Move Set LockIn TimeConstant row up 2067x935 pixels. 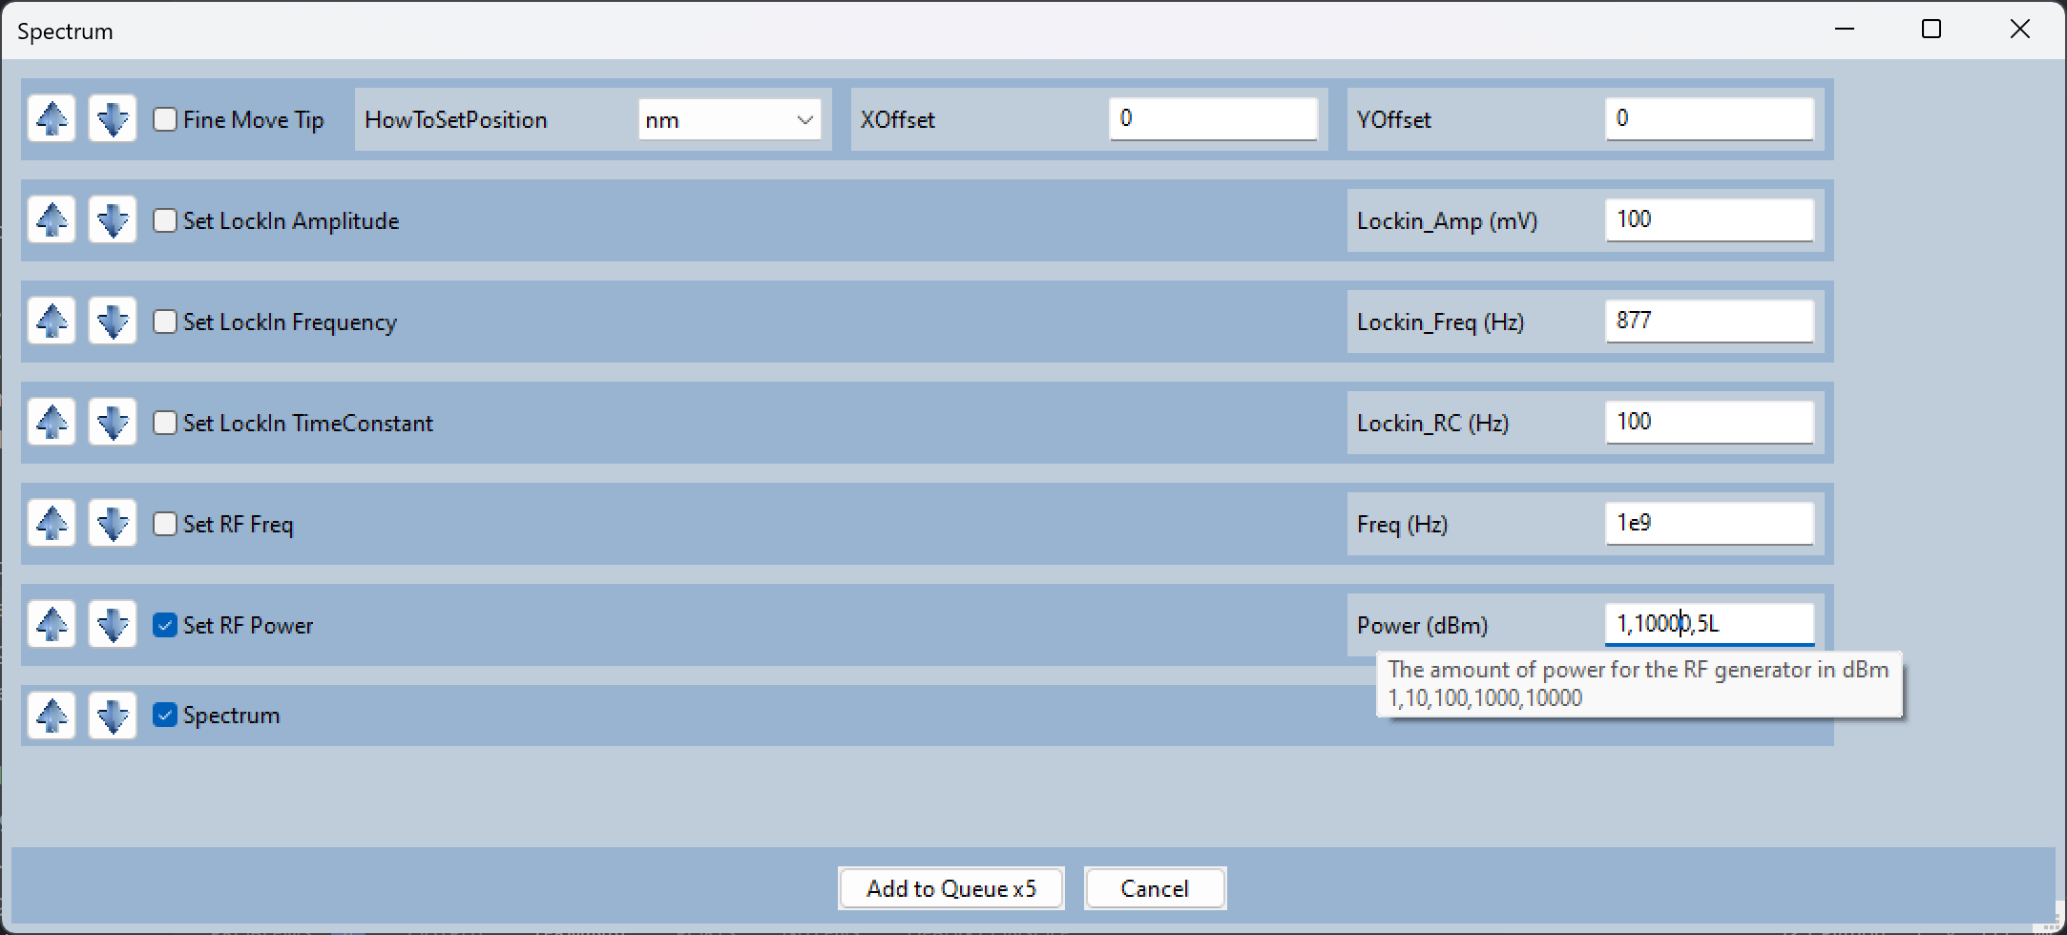click(x=52, y=423)
